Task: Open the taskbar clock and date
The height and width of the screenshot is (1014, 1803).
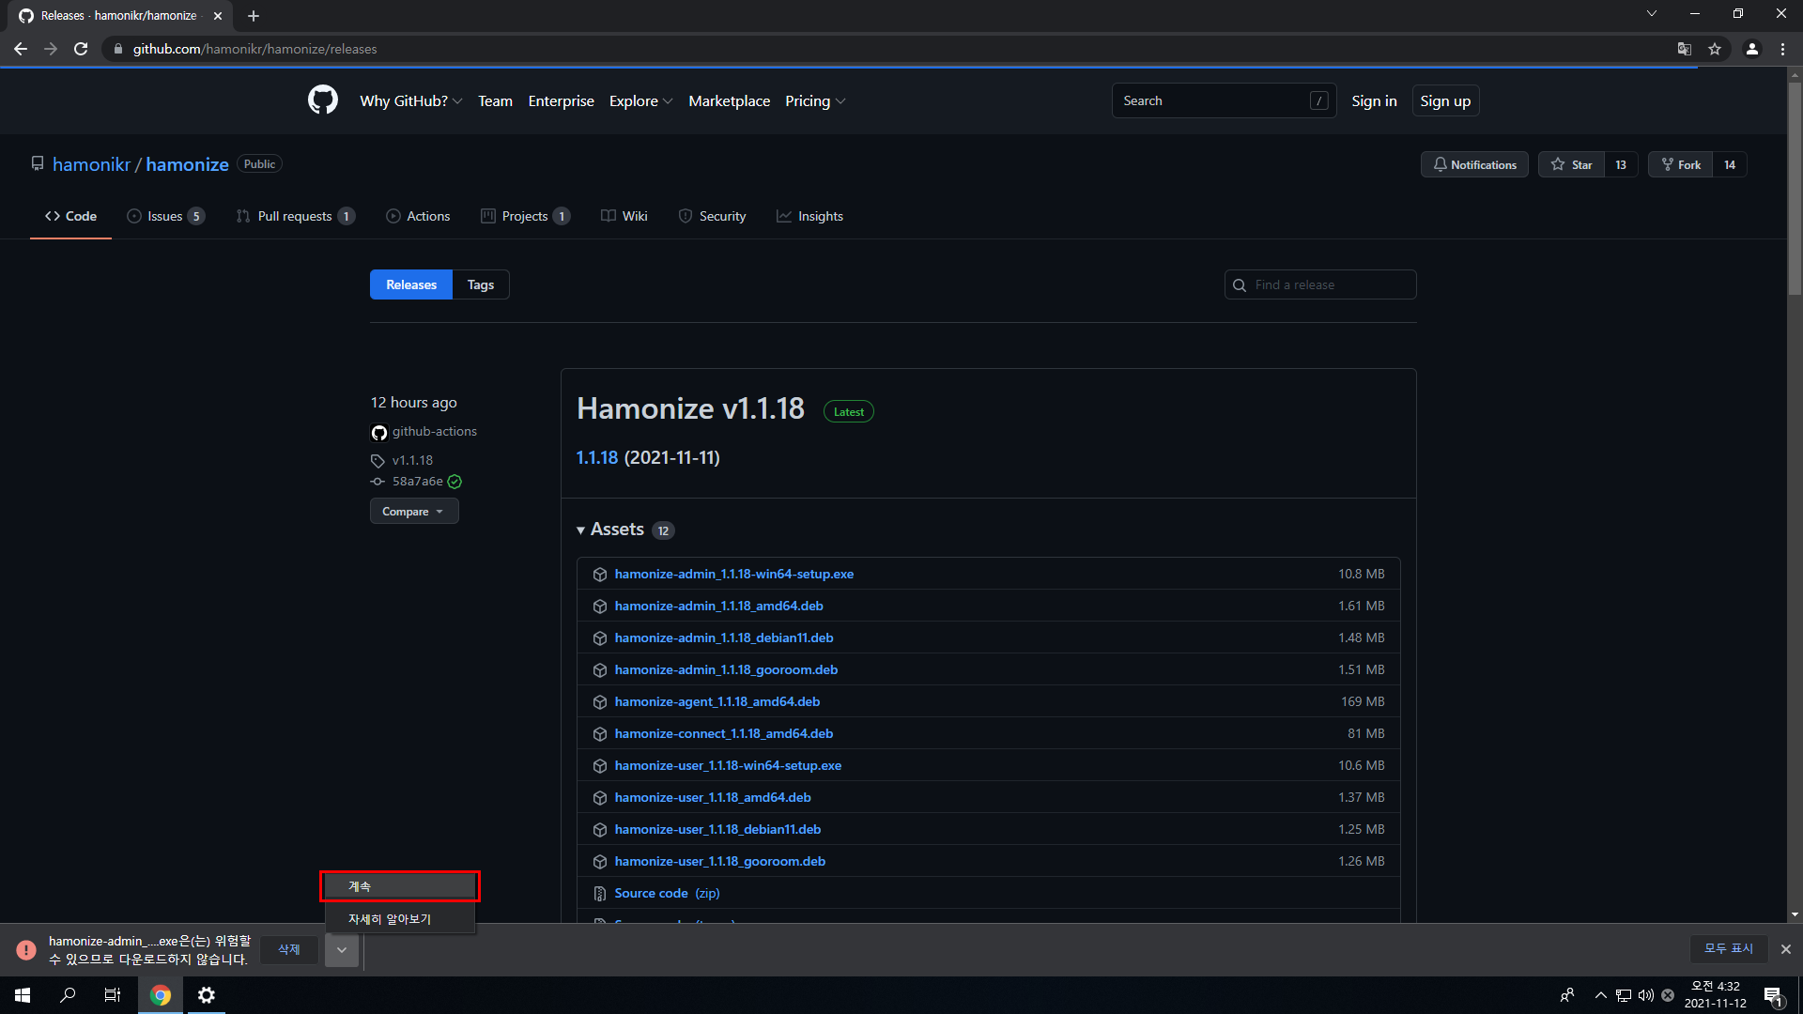Action: (1715, 995)
